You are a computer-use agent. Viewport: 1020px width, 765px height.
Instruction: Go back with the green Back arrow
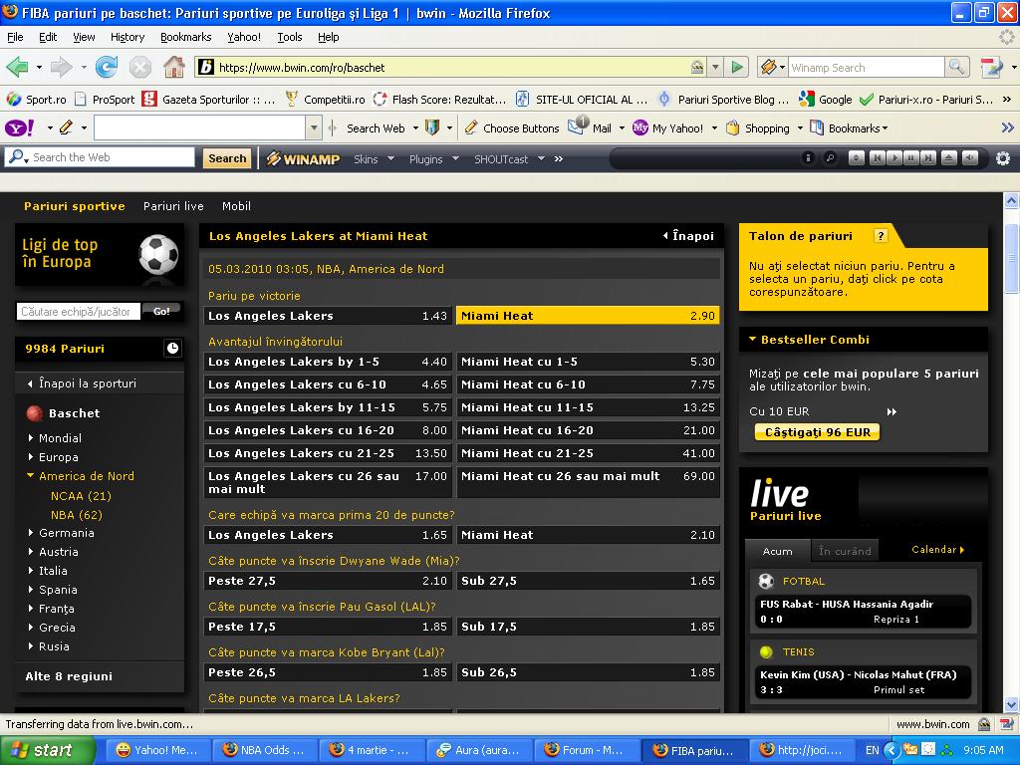17,67
